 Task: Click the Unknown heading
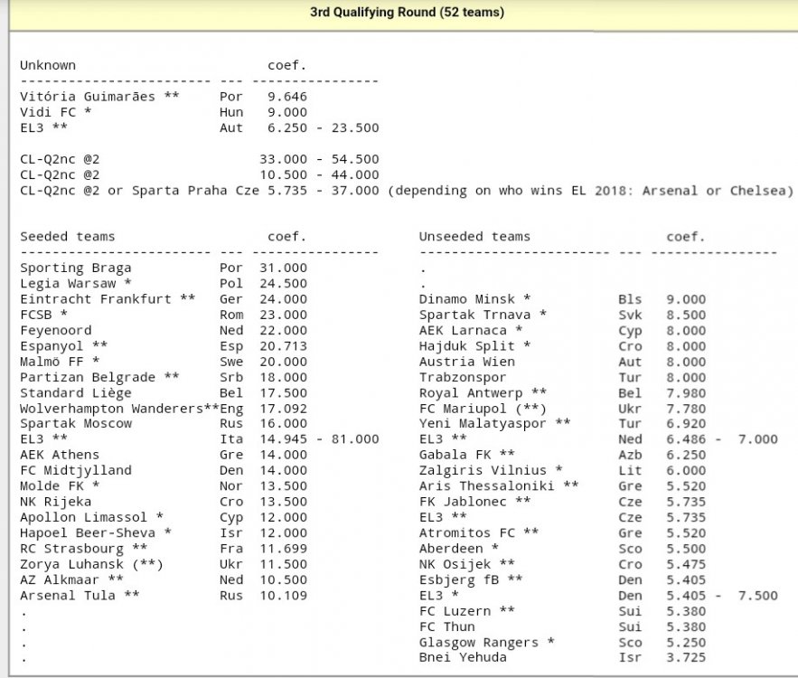48,66
